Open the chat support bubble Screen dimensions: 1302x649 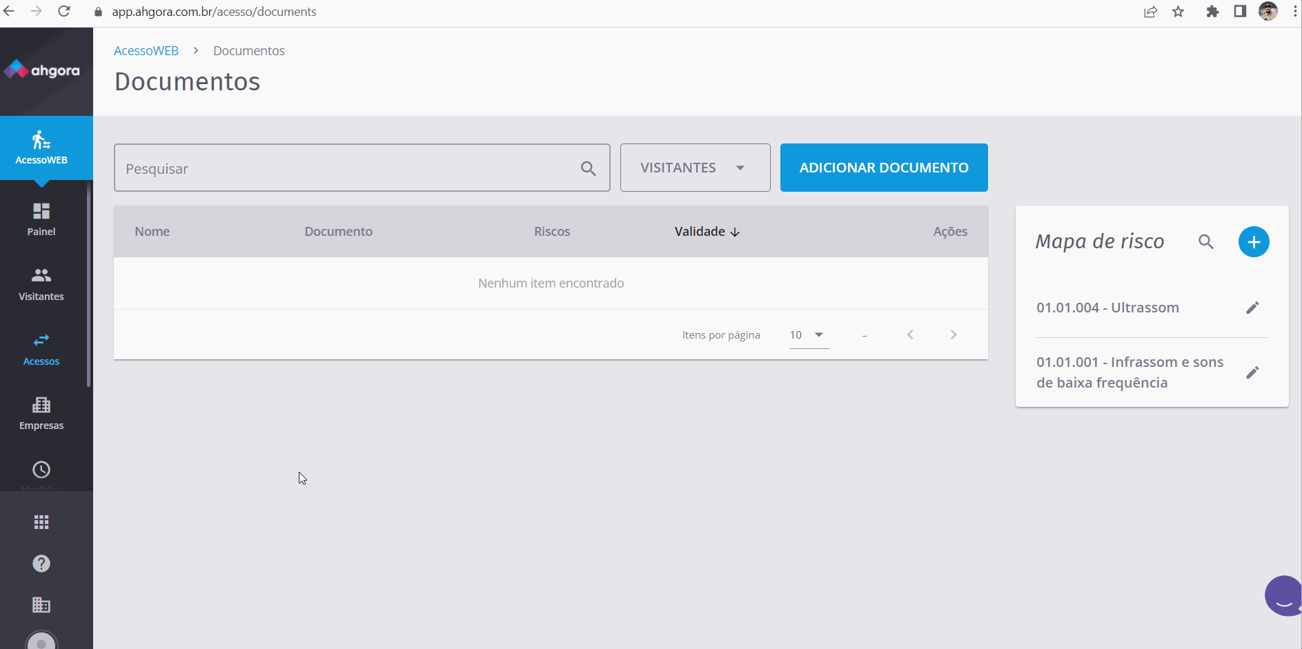pyautogui.click(x=1283, y=595)
